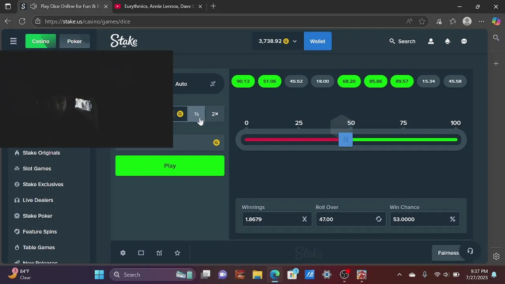The height and width of the screenshot is (284, 505).
Task: Open past result 45.52
Action: coord(296,81)
